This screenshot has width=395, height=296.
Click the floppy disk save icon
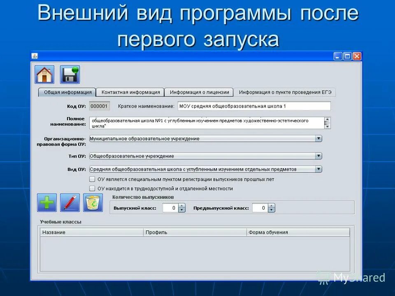click(70, 74)
